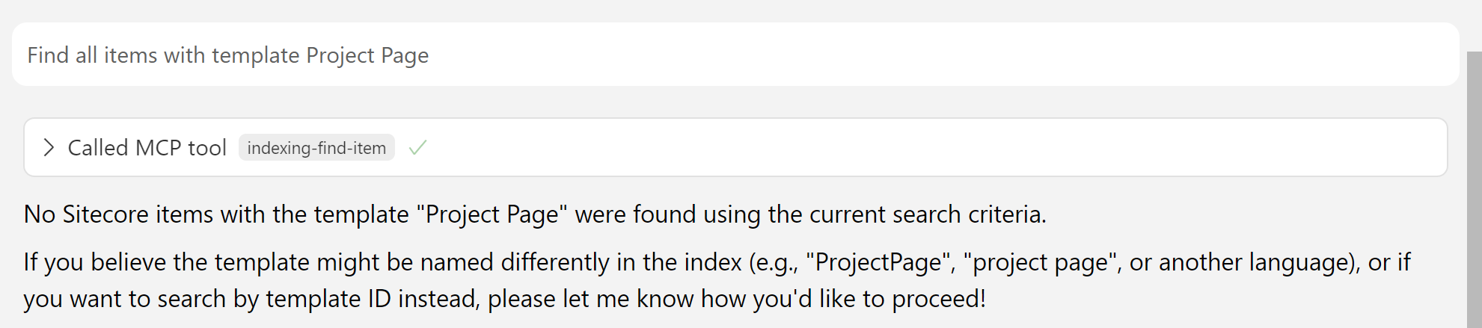Click the vertical scrollbar on the right

pos(1474,187)
